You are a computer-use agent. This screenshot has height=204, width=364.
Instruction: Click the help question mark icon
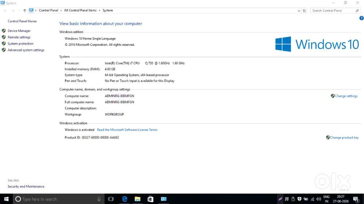(361, 18)
